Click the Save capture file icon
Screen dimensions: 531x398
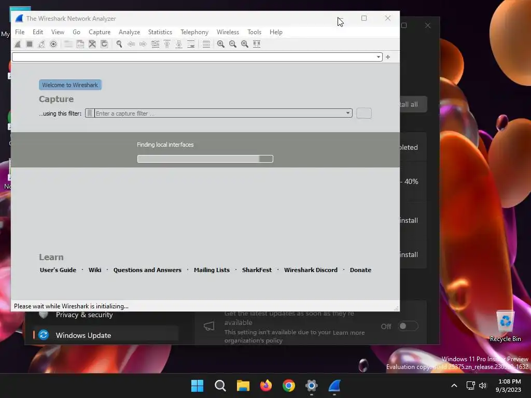(x=80, y=44)
